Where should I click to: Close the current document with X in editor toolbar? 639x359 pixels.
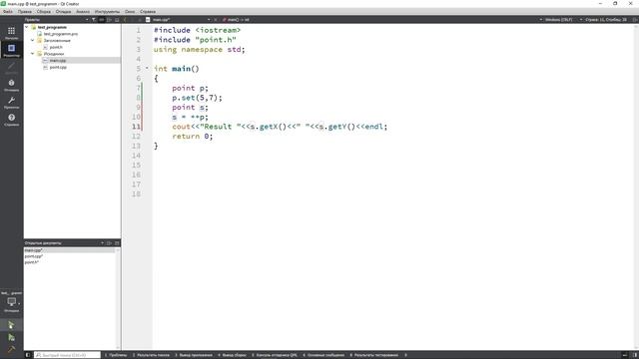point(216,20)
